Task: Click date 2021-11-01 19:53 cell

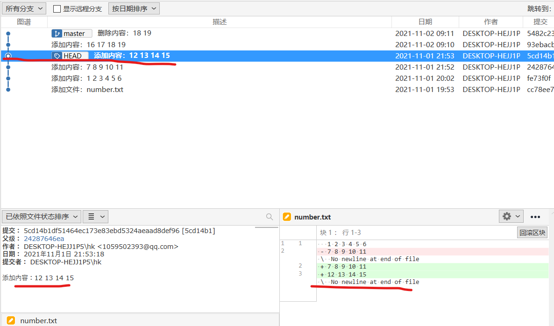Action: point(424,90)
